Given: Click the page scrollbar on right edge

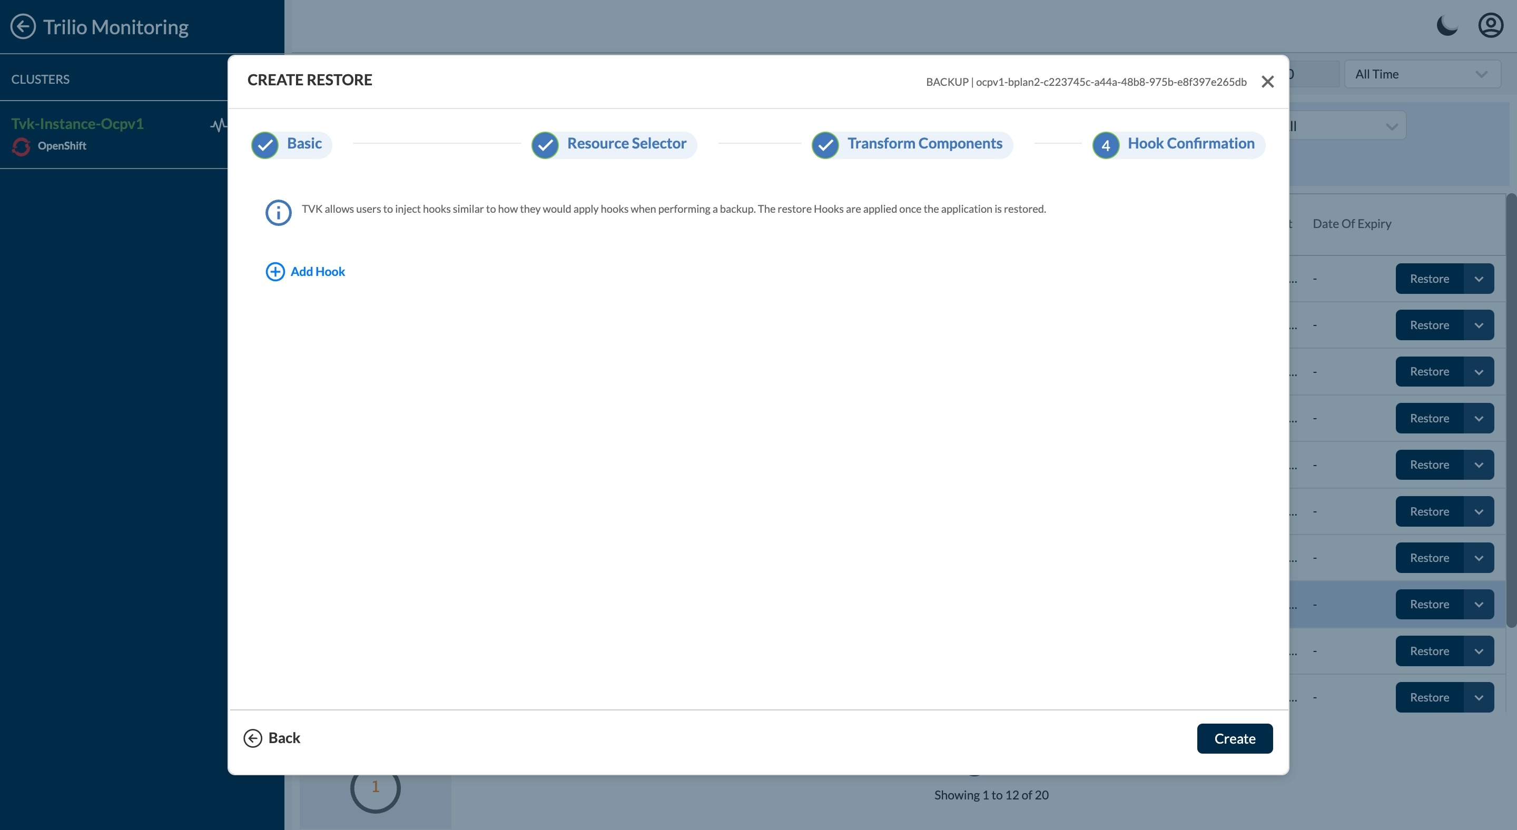Looking at the screenshot, I should [x=1511, y=412].
